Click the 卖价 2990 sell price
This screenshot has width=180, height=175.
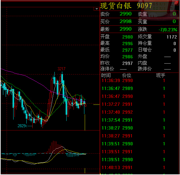pyautogui.click(x=126, y=14)
